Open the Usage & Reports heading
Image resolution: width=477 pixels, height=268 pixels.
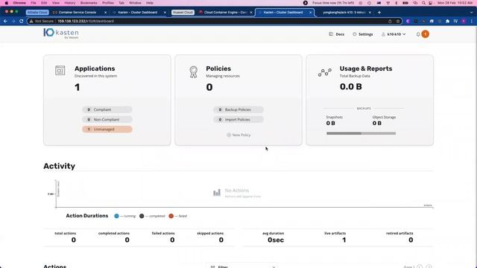[366, 68]
